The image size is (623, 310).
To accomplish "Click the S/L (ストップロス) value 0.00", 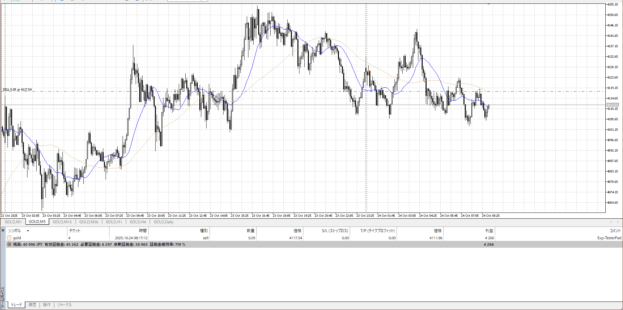I will (x=345, y=238).
